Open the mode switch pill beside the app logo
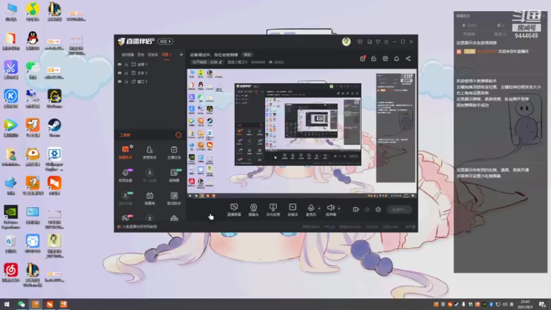 (165, 41)
